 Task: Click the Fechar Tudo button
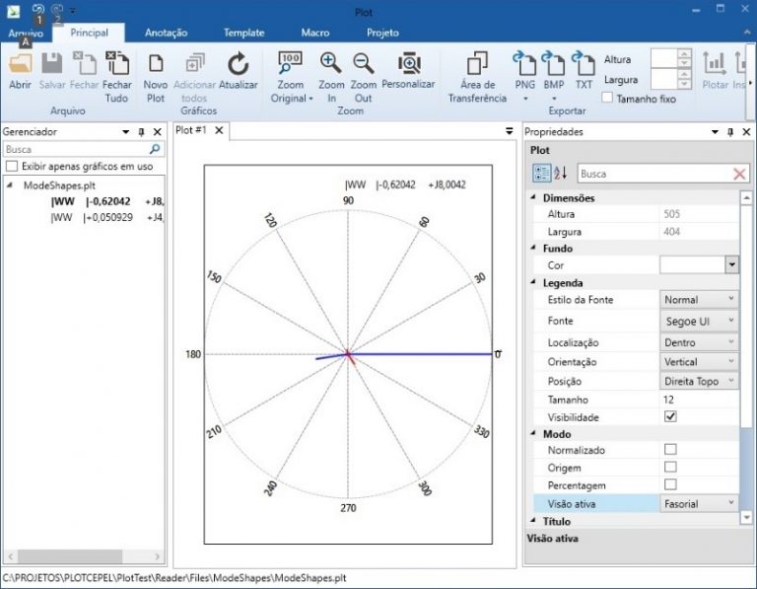[117, 65]
